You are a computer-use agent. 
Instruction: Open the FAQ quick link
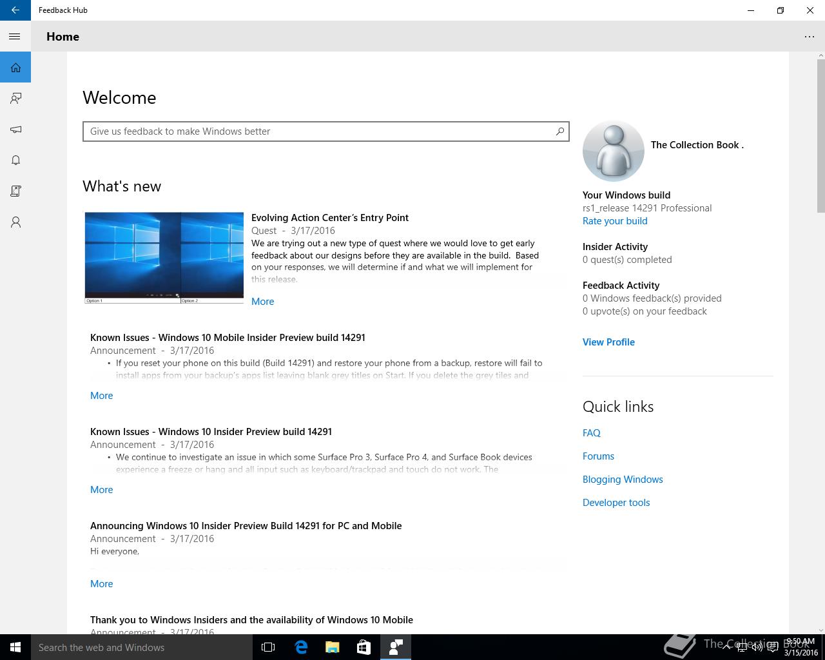(x=592, y=433)
